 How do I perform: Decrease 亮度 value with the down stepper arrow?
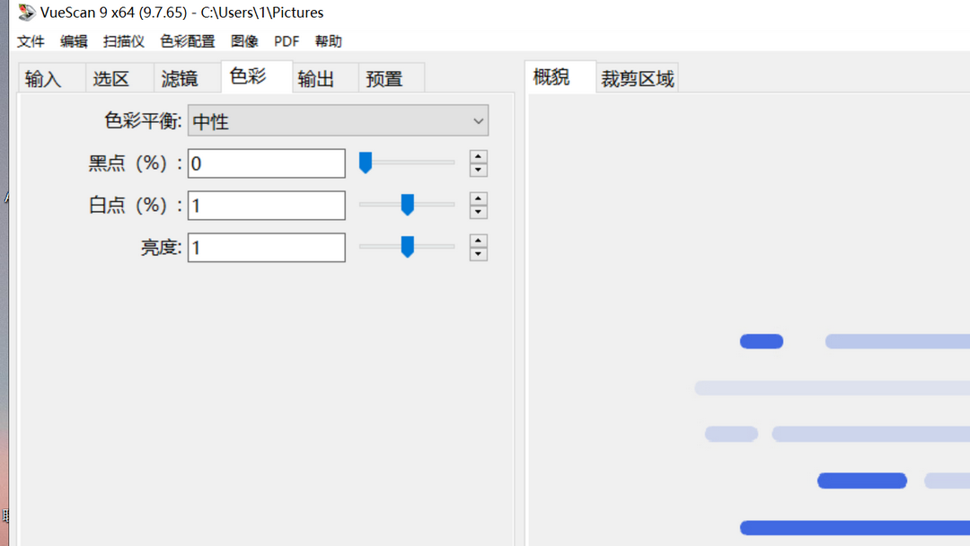pos(478,252)
